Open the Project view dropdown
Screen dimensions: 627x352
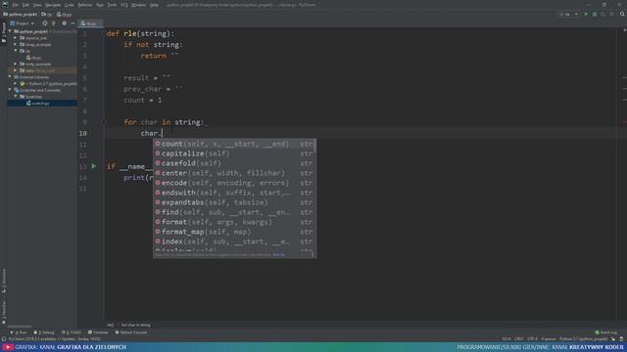coord(23,23)
